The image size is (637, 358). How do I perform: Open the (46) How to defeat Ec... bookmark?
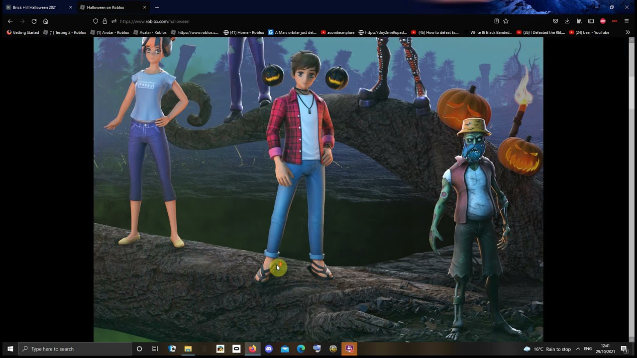(x=435, y=32)
